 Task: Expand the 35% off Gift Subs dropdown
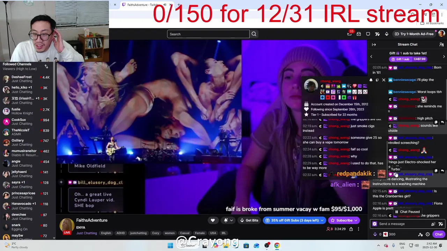click(322, 220)
